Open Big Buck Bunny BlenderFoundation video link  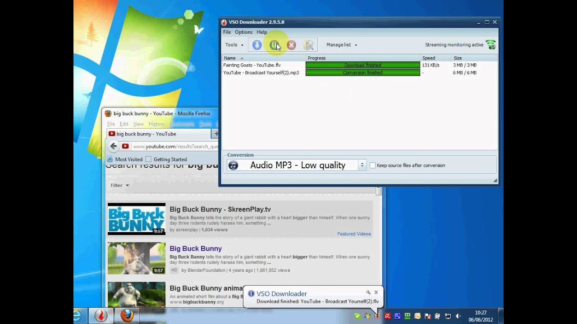pyautogui.click(x=196, y=248)
